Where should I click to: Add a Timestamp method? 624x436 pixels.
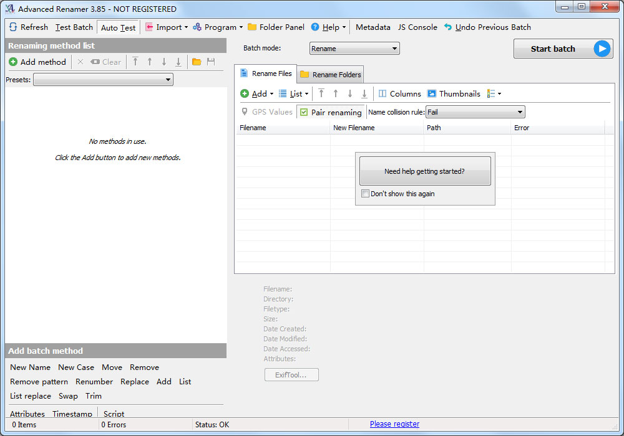(72, 414)
